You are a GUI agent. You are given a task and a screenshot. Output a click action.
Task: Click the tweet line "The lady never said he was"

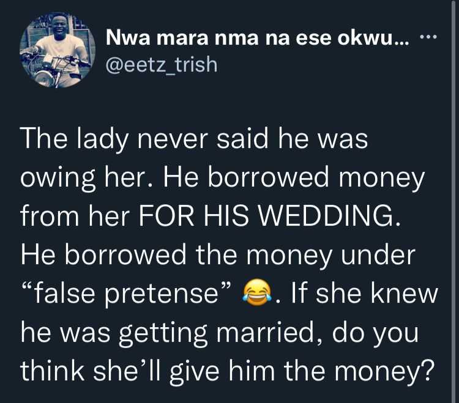point(194,141)
